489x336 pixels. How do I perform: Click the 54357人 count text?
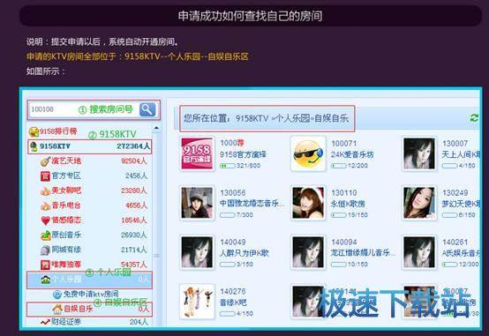[134, 265]
